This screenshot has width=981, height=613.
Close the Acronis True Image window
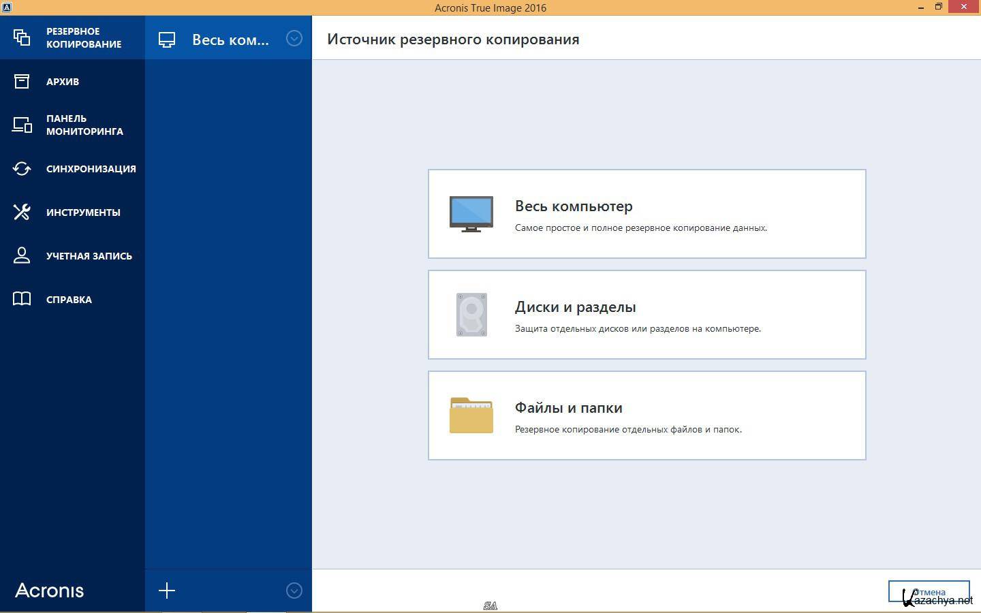(964, 7)
